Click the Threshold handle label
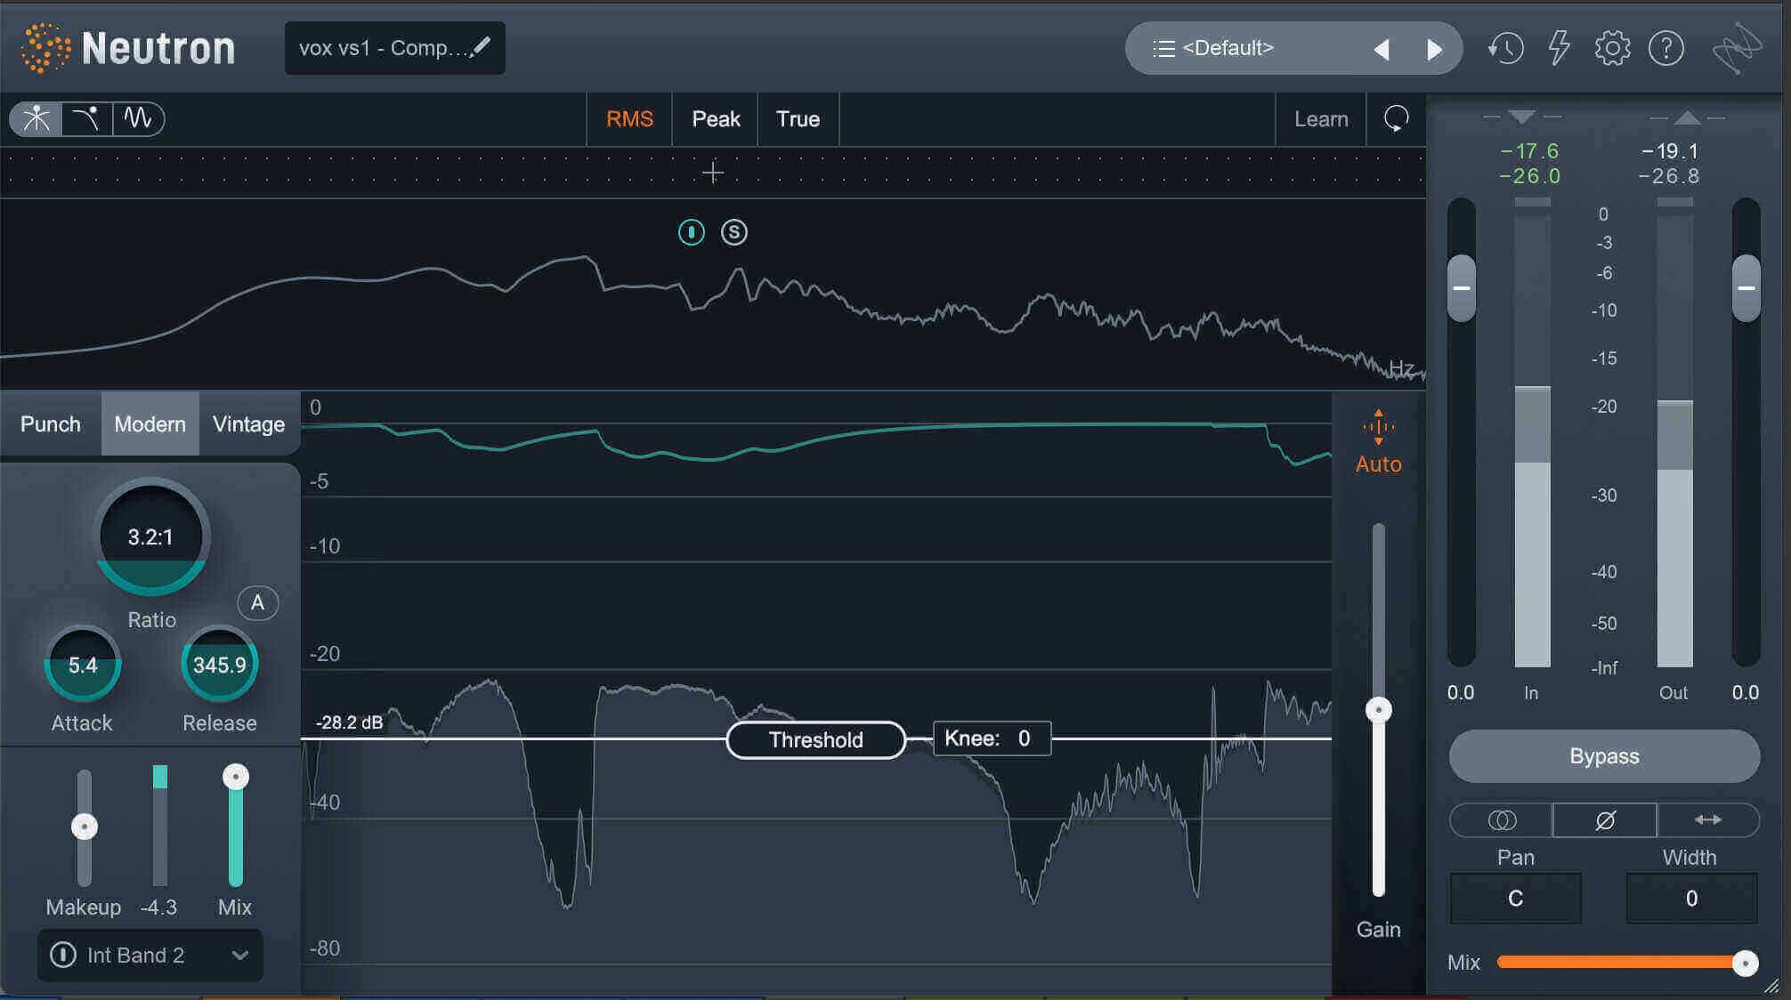The image size is (1791, 1000). click(815, 740)
